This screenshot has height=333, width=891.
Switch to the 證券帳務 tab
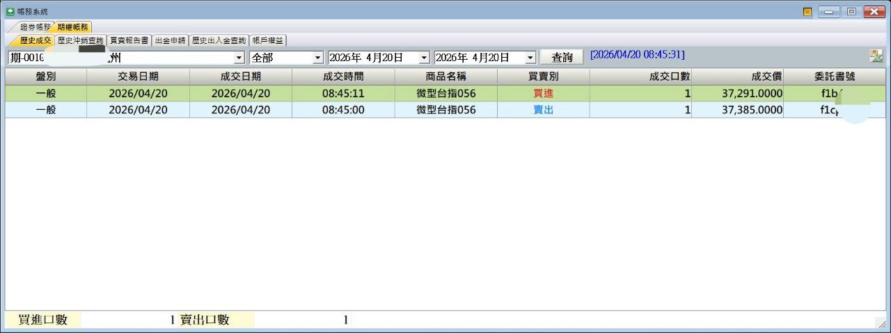click(x=35, y=27)
